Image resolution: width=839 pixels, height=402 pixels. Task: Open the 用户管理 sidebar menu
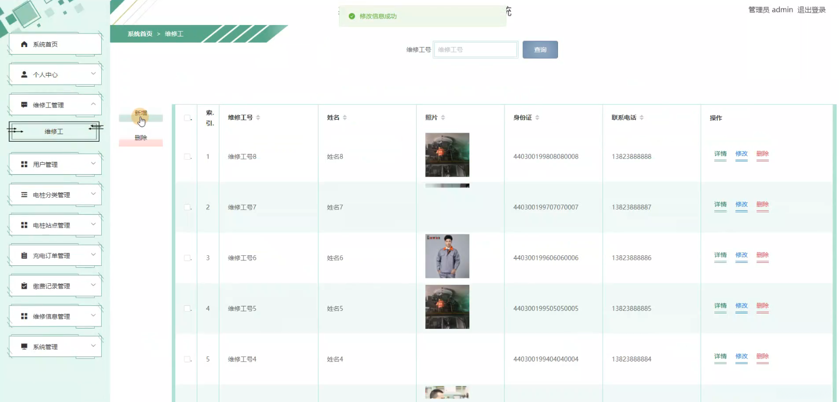pos(55,164)
